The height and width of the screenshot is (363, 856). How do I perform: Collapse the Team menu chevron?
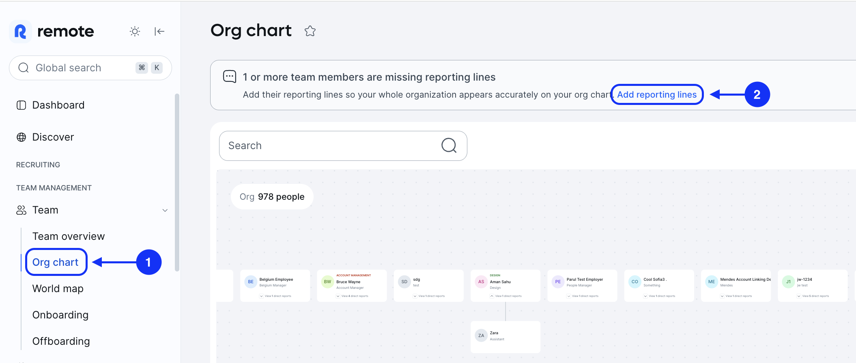(165, 210)
